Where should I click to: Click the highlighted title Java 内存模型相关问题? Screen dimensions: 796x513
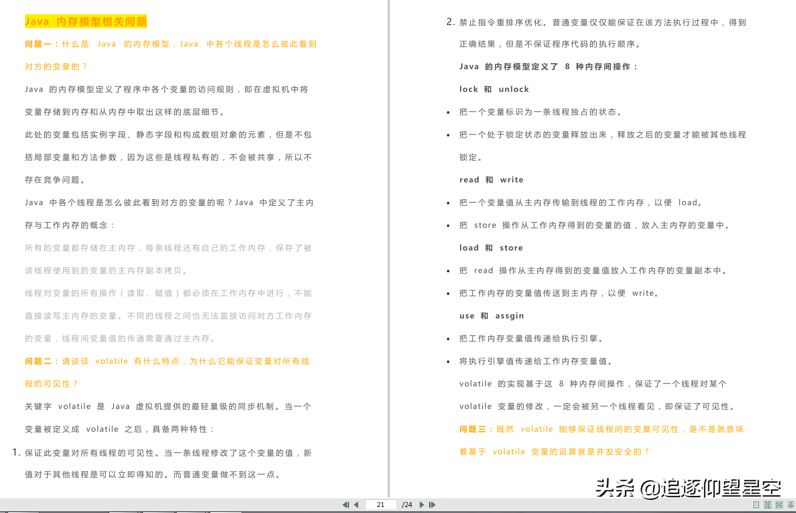[86, 22]
